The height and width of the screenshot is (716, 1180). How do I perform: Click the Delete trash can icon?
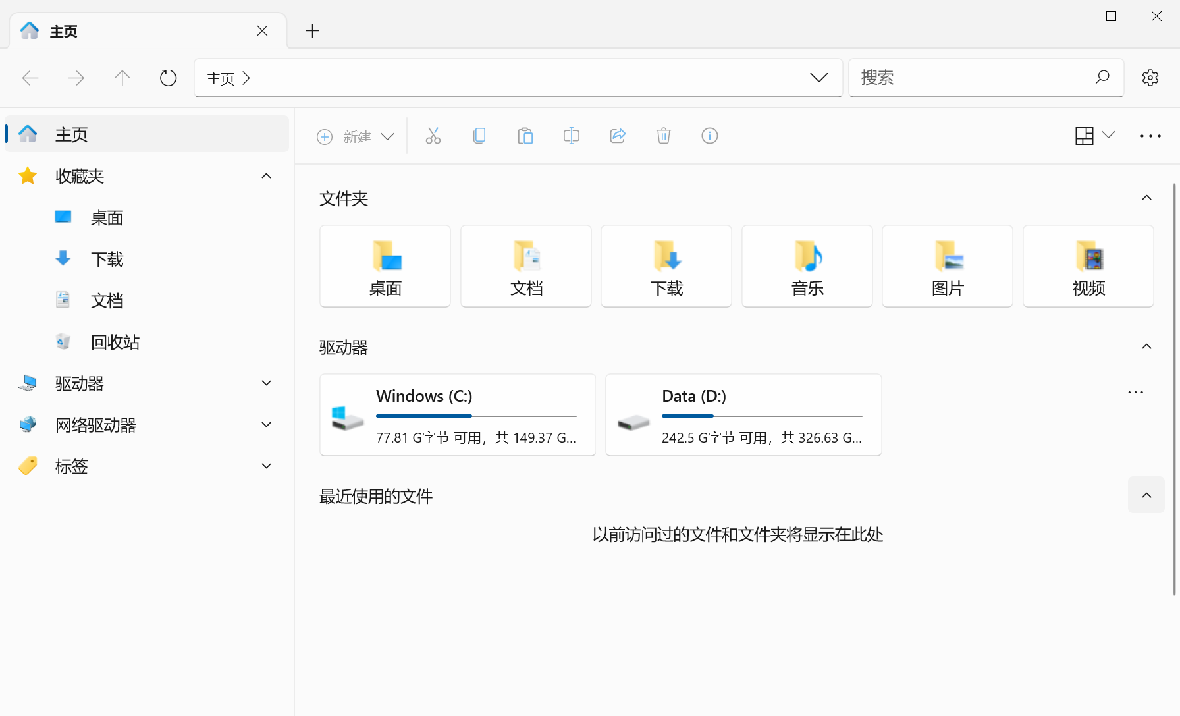tap(663, 136)
